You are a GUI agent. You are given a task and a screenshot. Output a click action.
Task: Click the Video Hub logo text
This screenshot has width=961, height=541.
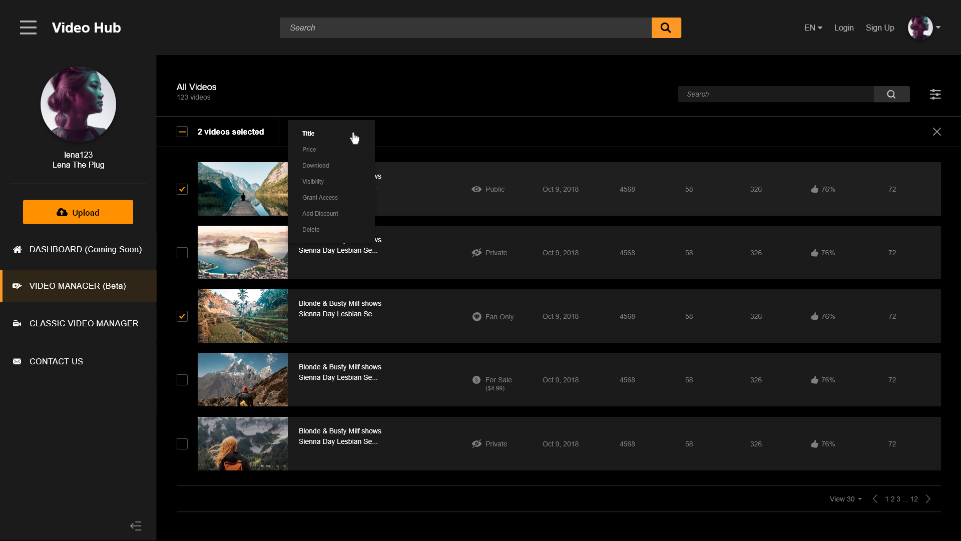[x=86, y=28]
